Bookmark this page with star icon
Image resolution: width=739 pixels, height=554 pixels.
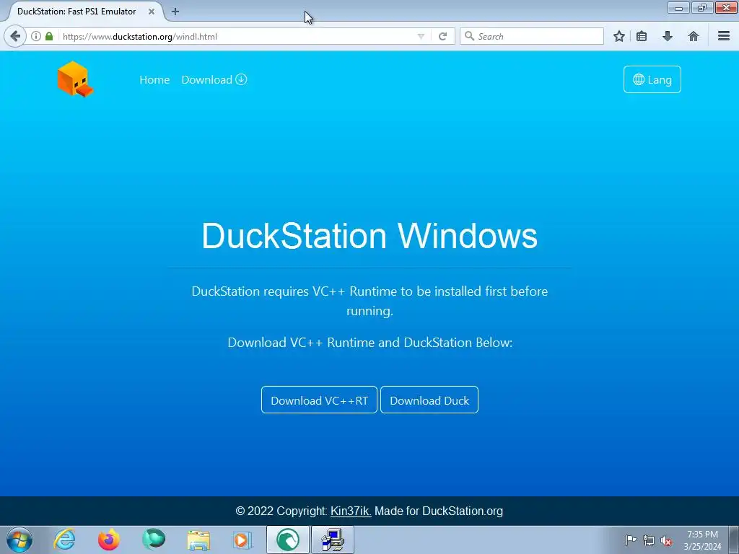click(x=618, y=36)
